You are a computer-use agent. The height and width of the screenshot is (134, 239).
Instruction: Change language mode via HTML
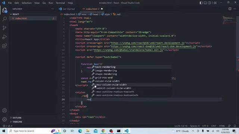[x=222, y=126]
